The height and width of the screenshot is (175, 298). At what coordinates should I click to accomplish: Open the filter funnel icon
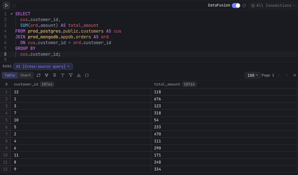tap(71, 75)
